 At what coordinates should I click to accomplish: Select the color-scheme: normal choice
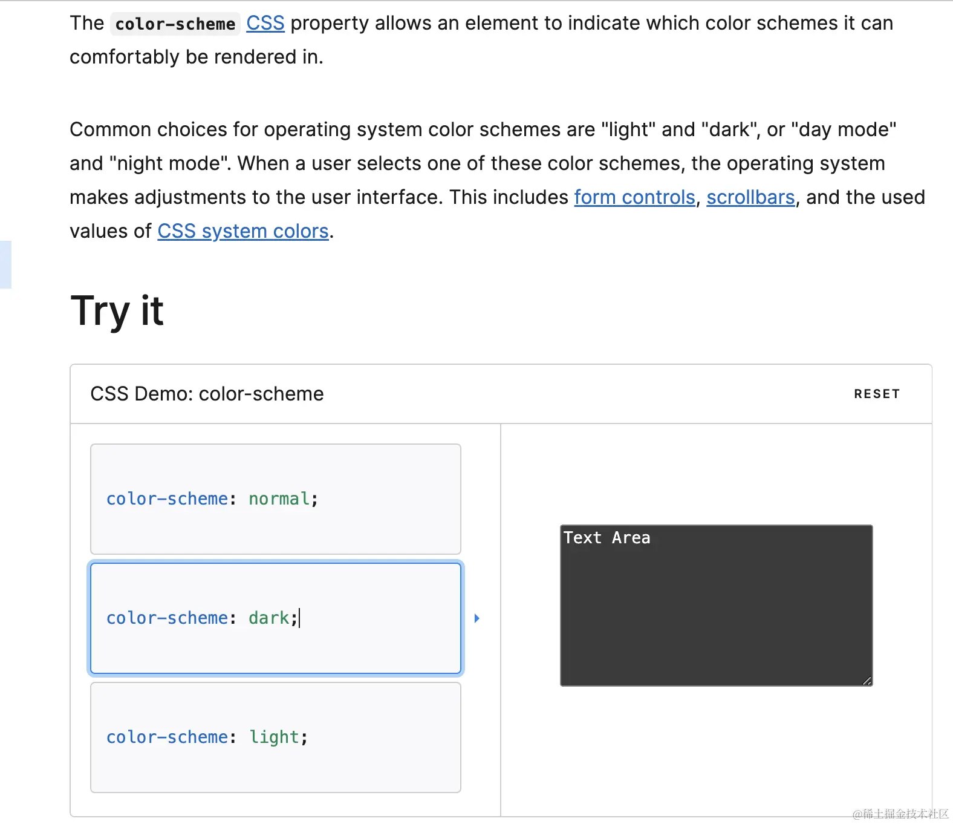(x=275, y=499)
